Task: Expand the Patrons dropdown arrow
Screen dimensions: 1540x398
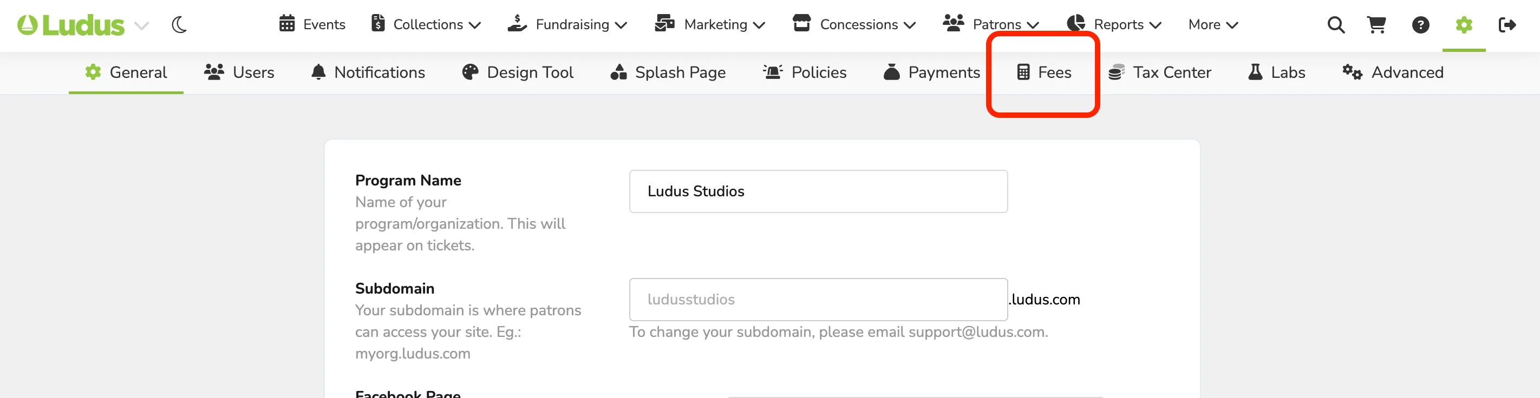Action: (1033, 25)
